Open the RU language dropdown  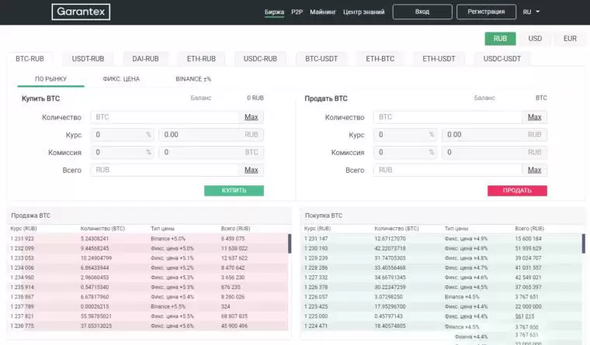click(532, 12)
